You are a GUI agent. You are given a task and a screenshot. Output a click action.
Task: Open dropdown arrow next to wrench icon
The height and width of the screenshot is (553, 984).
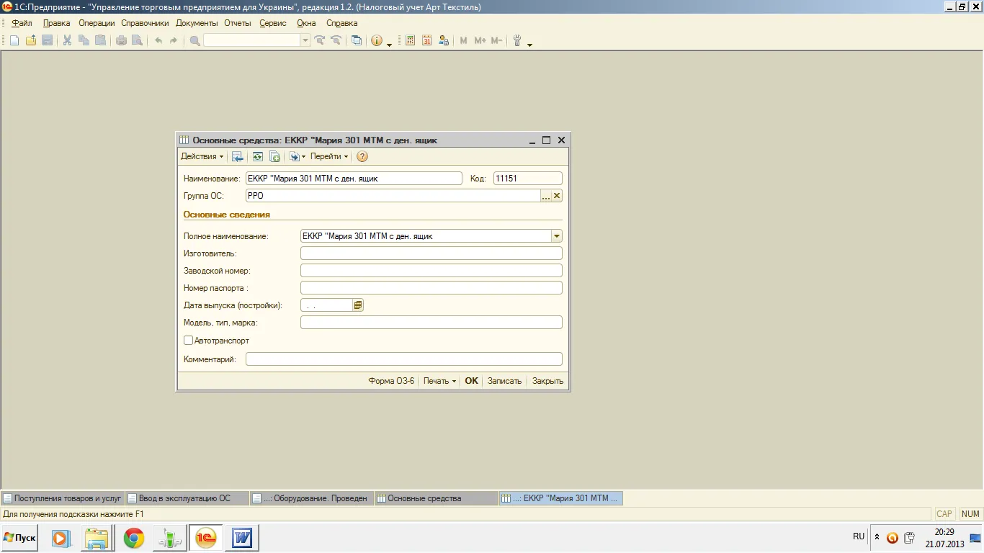(530, 44)
